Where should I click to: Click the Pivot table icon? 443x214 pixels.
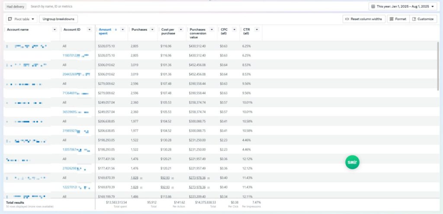(10, 19)
